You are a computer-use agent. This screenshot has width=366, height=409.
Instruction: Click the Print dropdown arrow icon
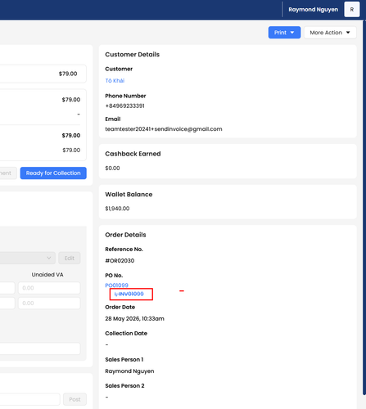pyautogui.click(x=292, y=33)
